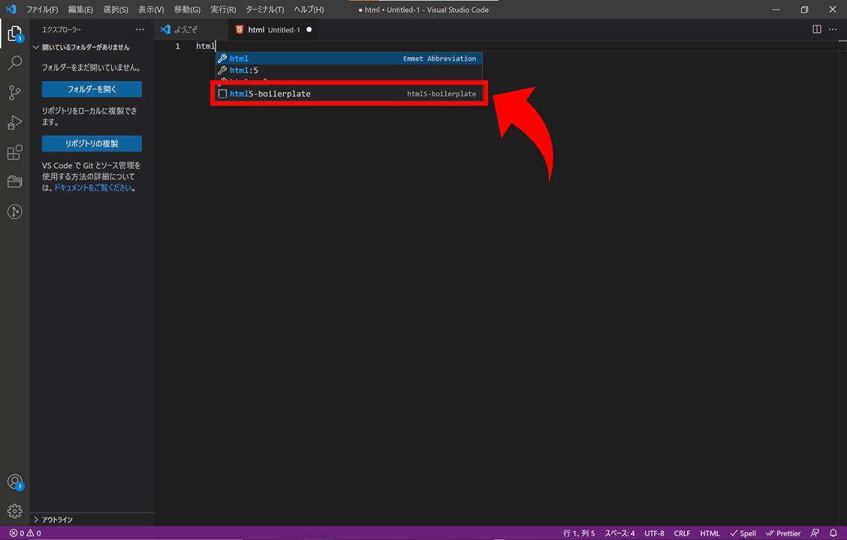Click the unsaved dot on Untitled-1 tab
The width and height of the screenshot is (847, 540).
coord(309,30)
